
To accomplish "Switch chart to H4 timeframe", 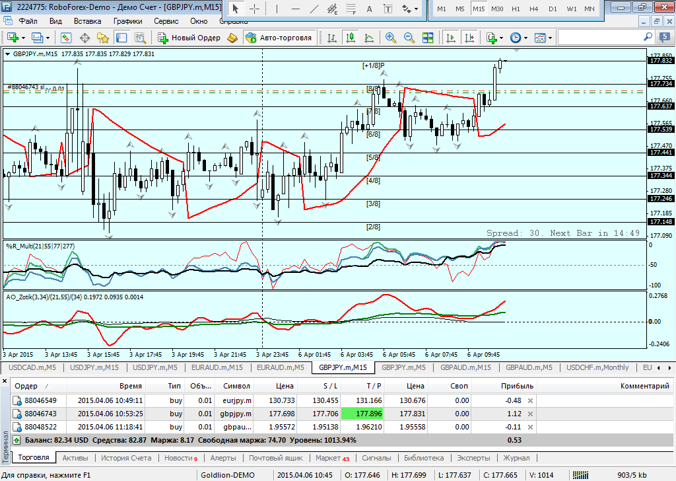I will coord(533,9).
